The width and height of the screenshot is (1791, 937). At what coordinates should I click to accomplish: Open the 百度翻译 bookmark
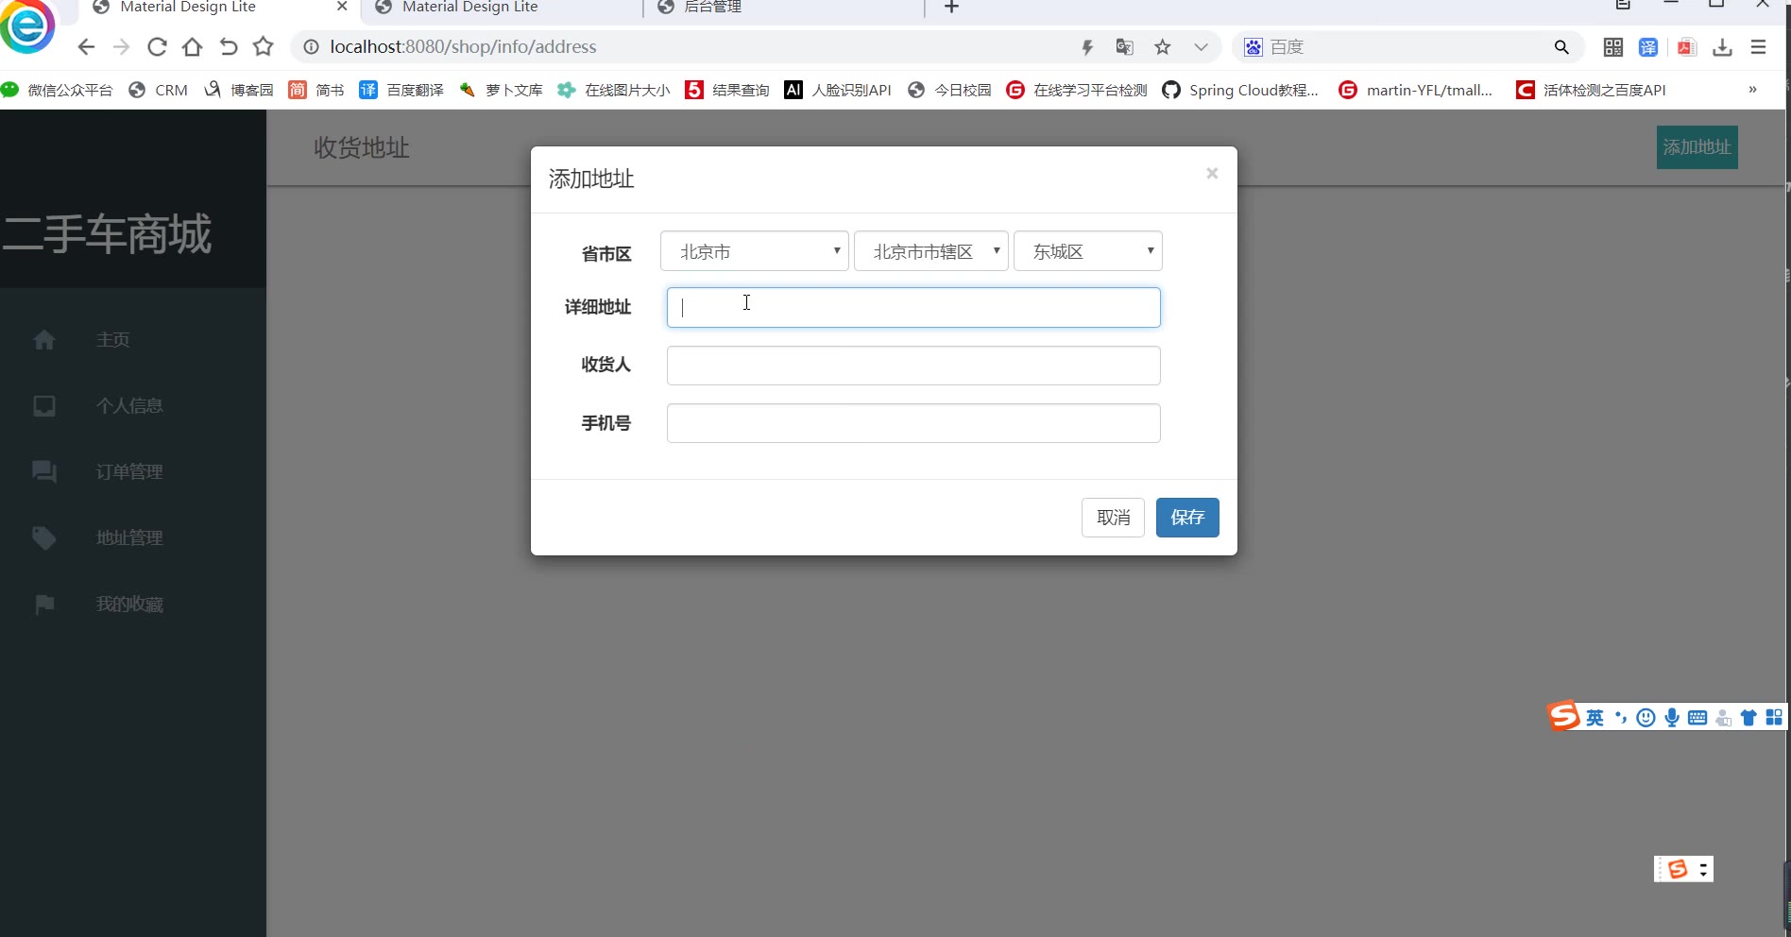click(401, 90)
